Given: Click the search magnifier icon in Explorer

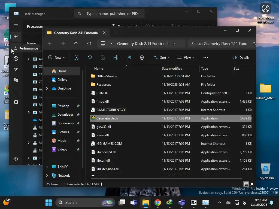Looking at the screenshot, I should (254, 44).
